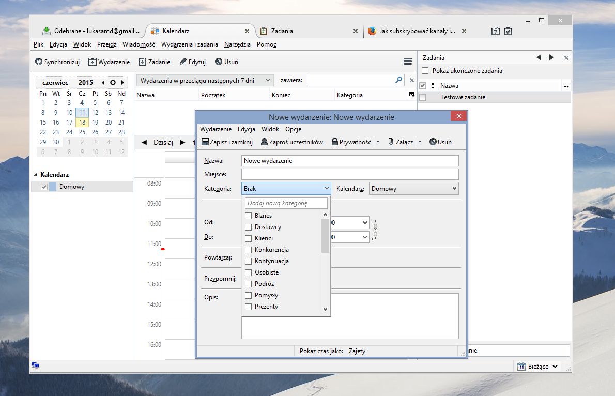This screenshot has width=615, height=396.
Task: Check the Osobiste category checkbox
Action: pyautogui.click(x=248, y=272)
